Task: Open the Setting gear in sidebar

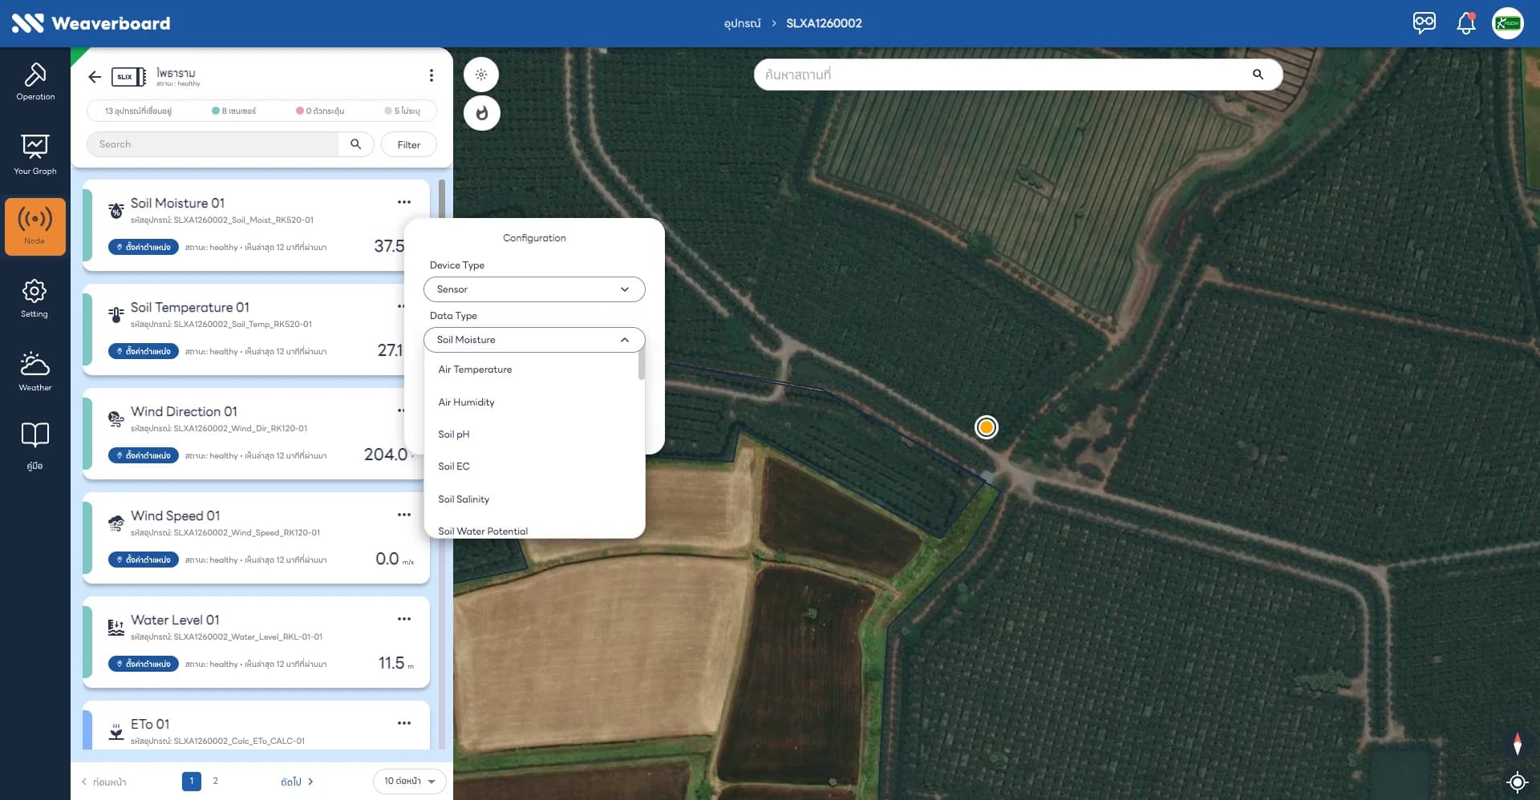Action: [x=34, y=298]
